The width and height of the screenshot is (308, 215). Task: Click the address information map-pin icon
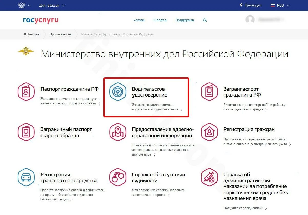(x=118, y=132)
